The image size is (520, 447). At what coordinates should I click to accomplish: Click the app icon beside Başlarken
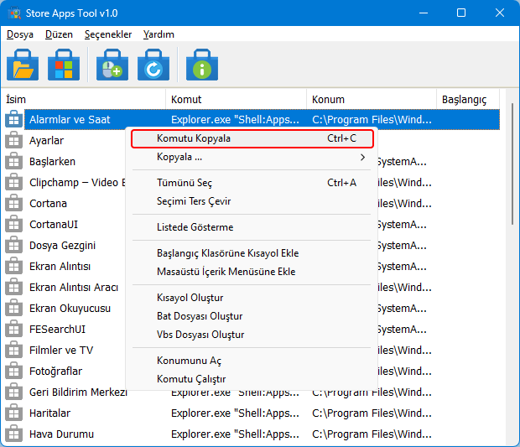pyautogui.click(x=13, y=161)
